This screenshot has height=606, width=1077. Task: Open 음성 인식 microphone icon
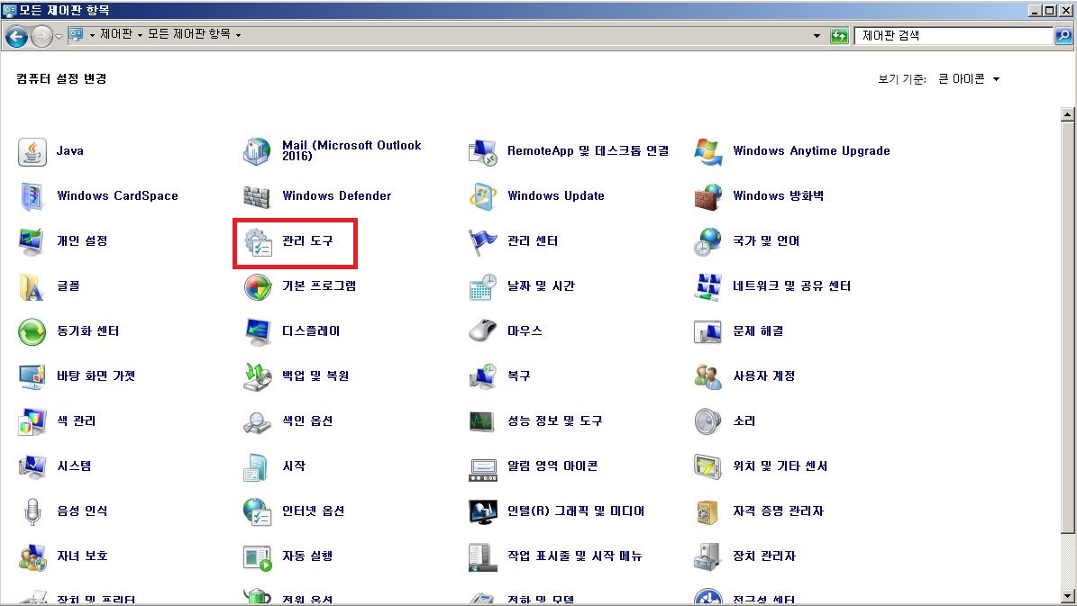[x=32, y=511]
